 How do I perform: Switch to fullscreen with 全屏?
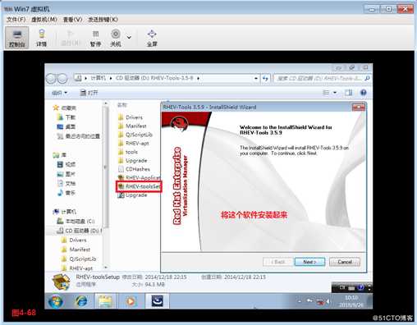click(x=152, y=38)
